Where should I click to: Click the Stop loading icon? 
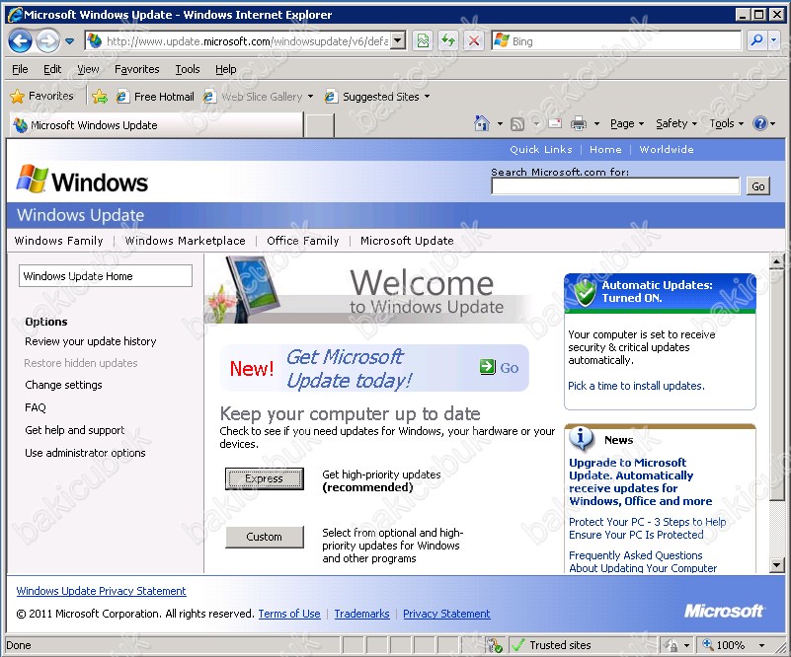(x=473, y=40)
